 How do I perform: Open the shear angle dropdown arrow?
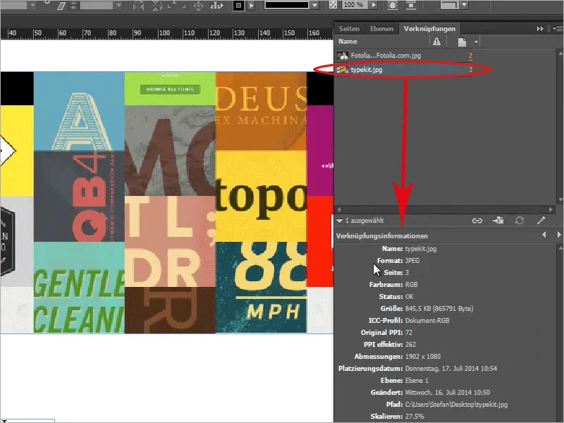pyautogui.click(x=118, y=6)
